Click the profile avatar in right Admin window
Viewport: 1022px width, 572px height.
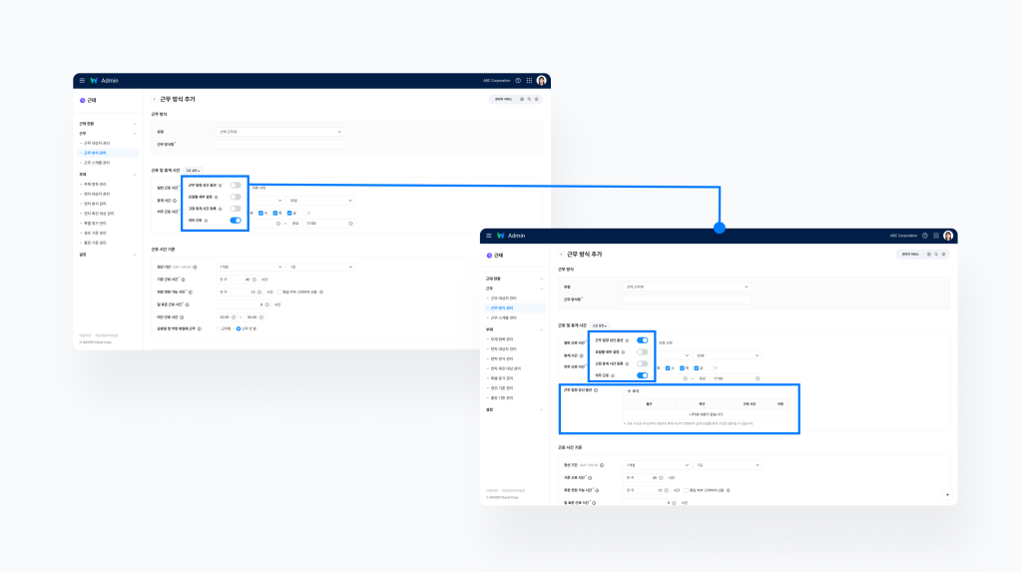coord(948,236)
